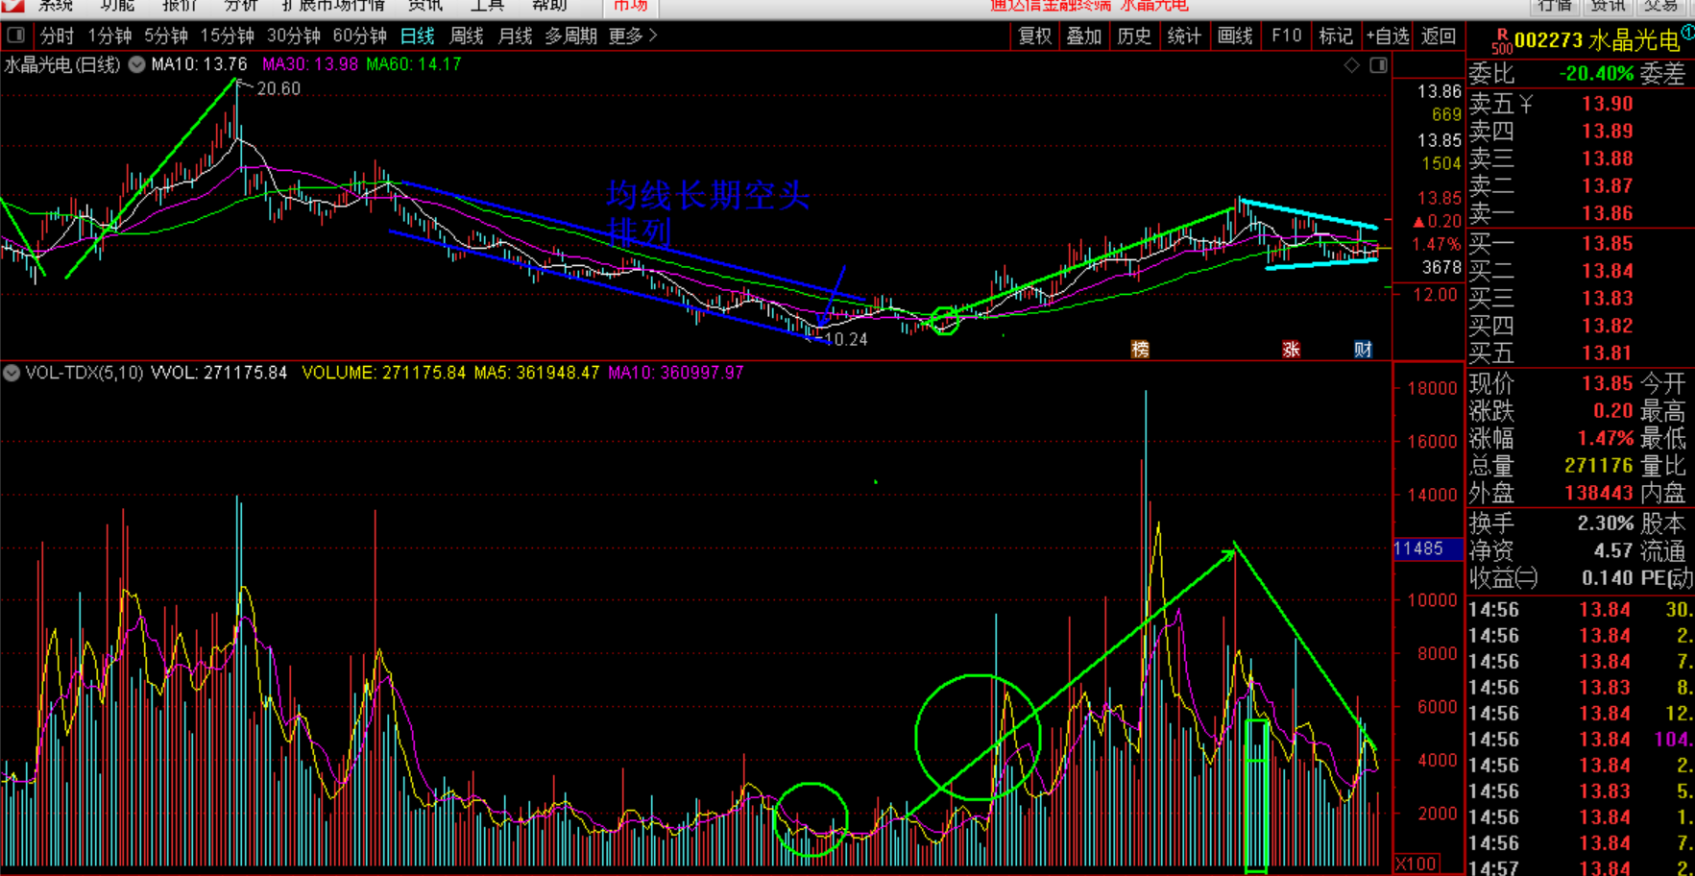Screen dimensions: 1695x876
Task: Click the circled 1 info icon
Action: point(1687,33)
